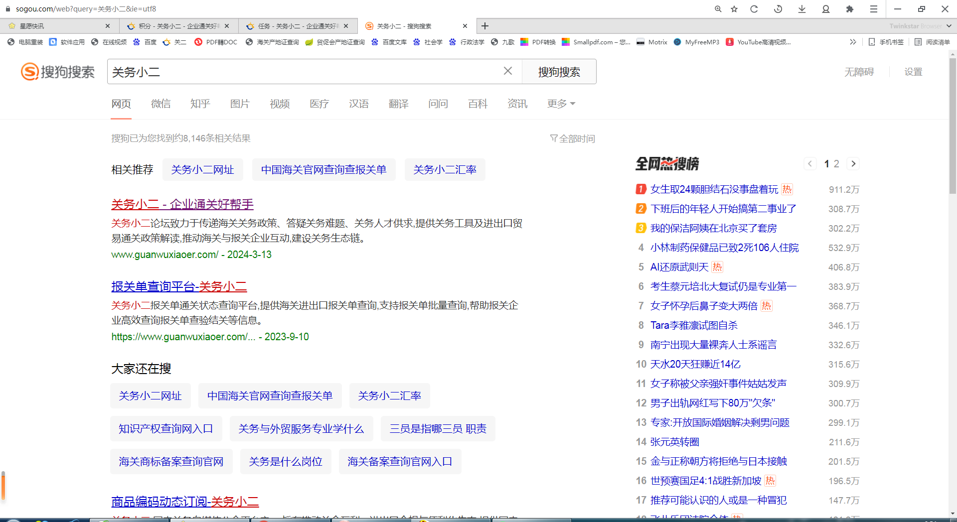The height and width of the screenshot is (522, 957).
Task: Open hot topic AI还原武则天
Action: 679,267
